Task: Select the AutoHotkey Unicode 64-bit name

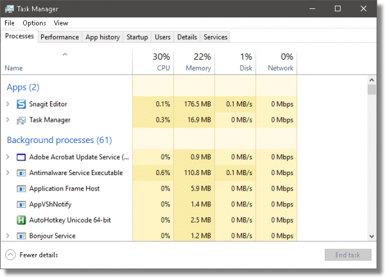Action: coord(70,220)
